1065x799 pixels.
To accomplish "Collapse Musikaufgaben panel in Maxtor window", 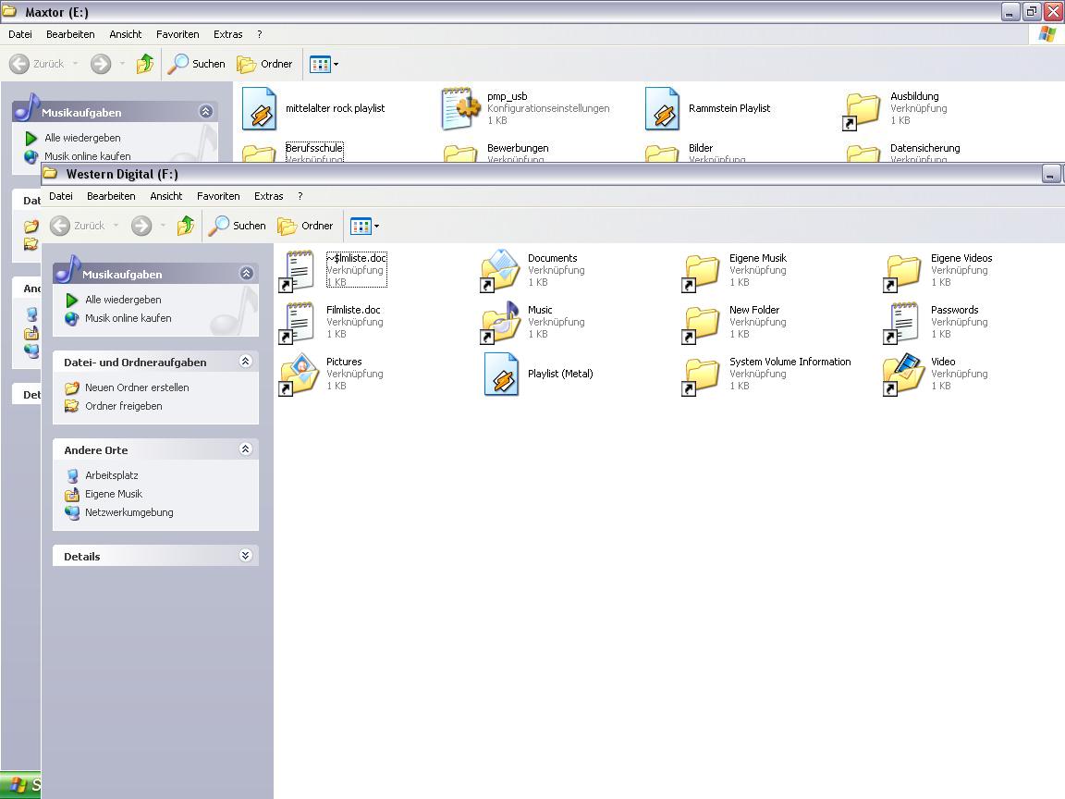I will click(x=206, y=111).
